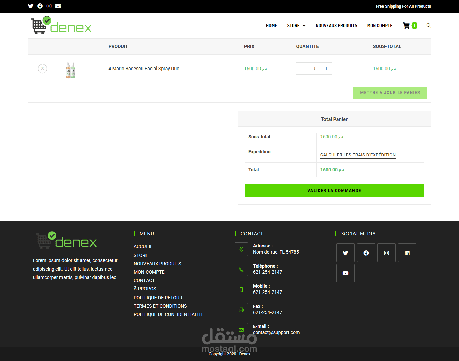The width and height of the screenshot is (459, 361).
Task: Click the Denex footer logo
Action: tap(67, 240)
